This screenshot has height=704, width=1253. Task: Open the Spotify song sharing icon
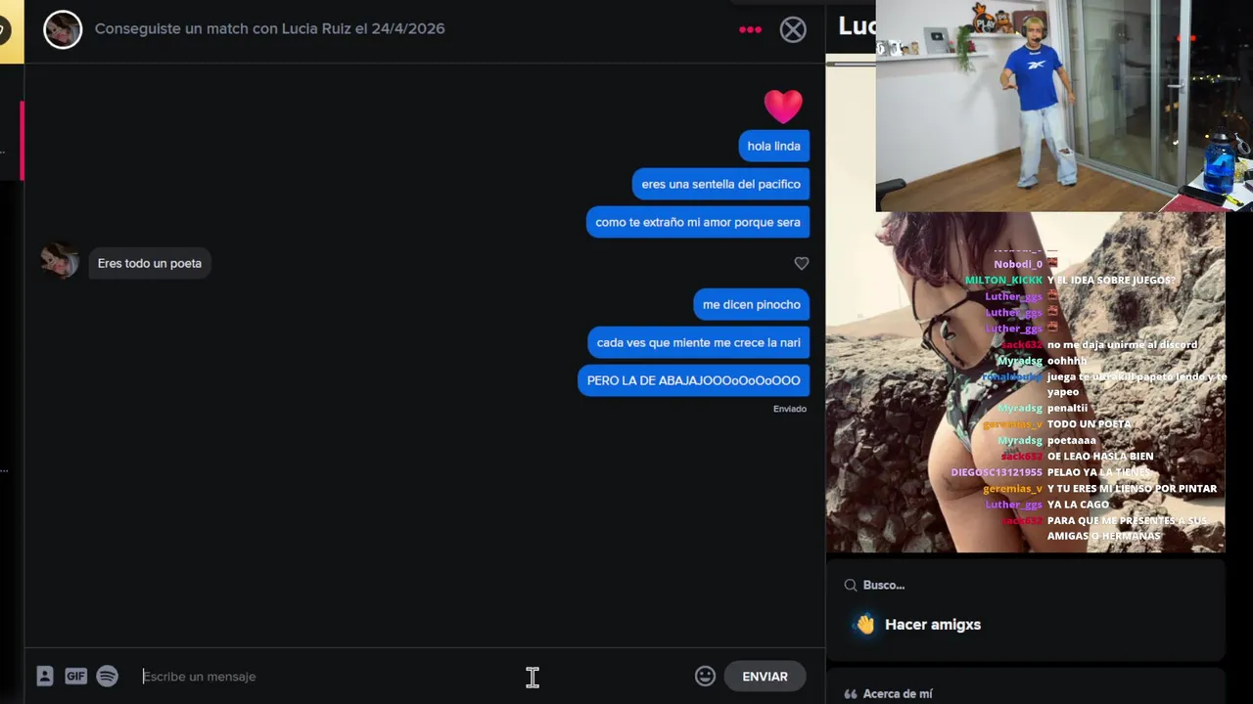[x=107, y=676]
